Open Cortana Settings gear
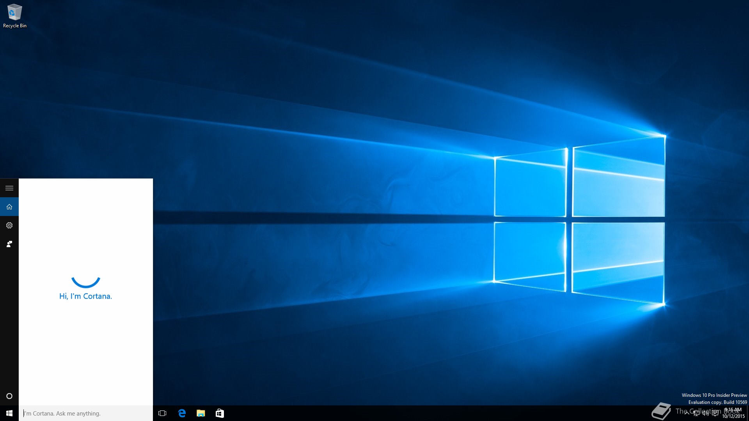749x421 pixels. click(9, 225)
